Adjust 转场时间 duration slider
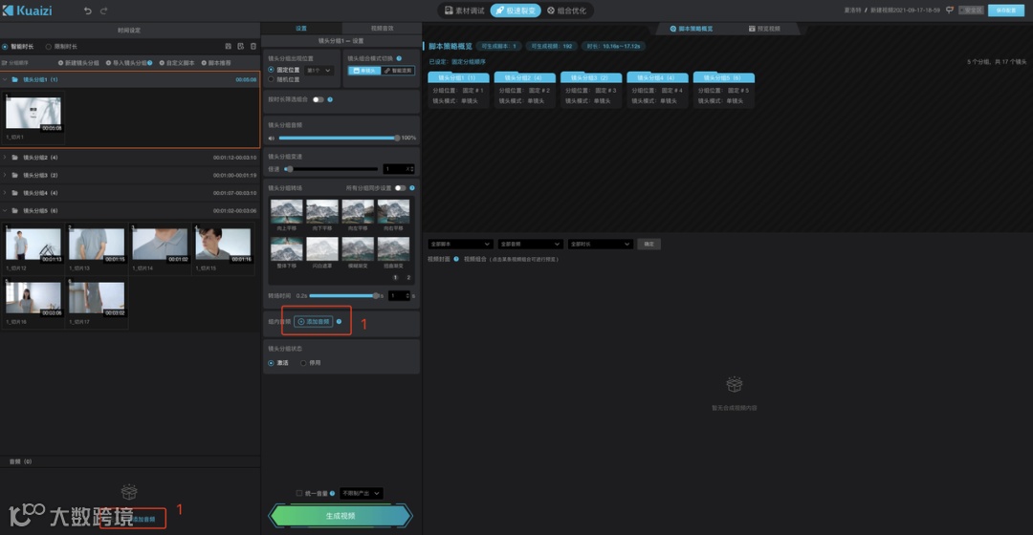 pos(344,296)
